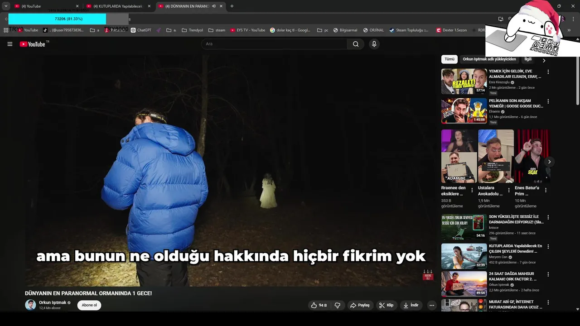
Task: Open options for SON YÜKSELİŞTE SESSİZ video
Action: pyautogui.click(x=548, y=217)
